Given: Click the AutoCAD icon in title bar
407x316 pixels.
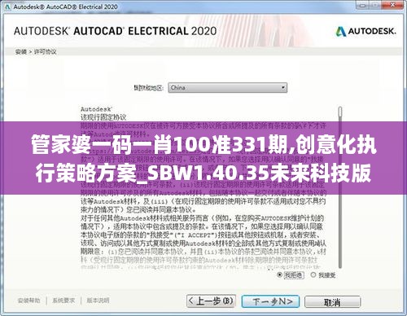Looking at the screenshot, I should [x=7, y=7].
